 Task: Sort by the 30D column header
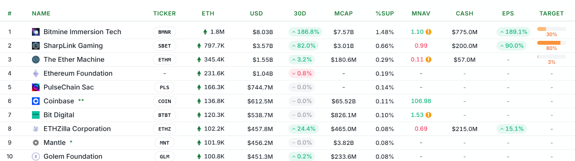pyautogui.click(x=300, y=14)
